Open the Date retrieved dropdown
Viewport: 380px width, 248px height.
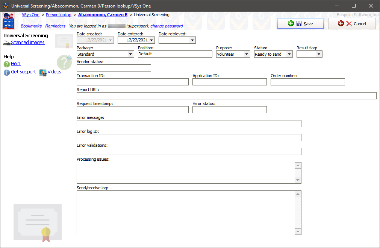pos(192,40)
